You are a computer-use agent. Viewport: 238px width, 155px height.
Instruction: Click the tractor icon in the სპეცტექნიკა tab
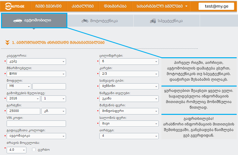(153, 21)
